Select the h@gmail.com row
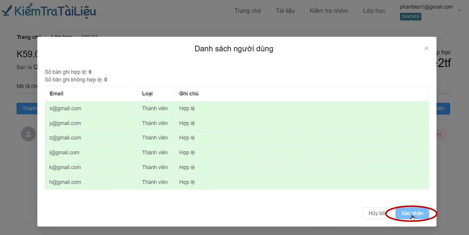The image size is (469, 235). pyautogui.click(x=237, y=182)
